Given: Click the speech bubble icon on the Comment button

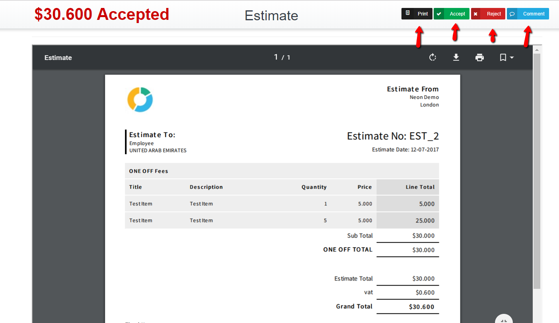Looking at the screenshot, I should tap(512, 14).
